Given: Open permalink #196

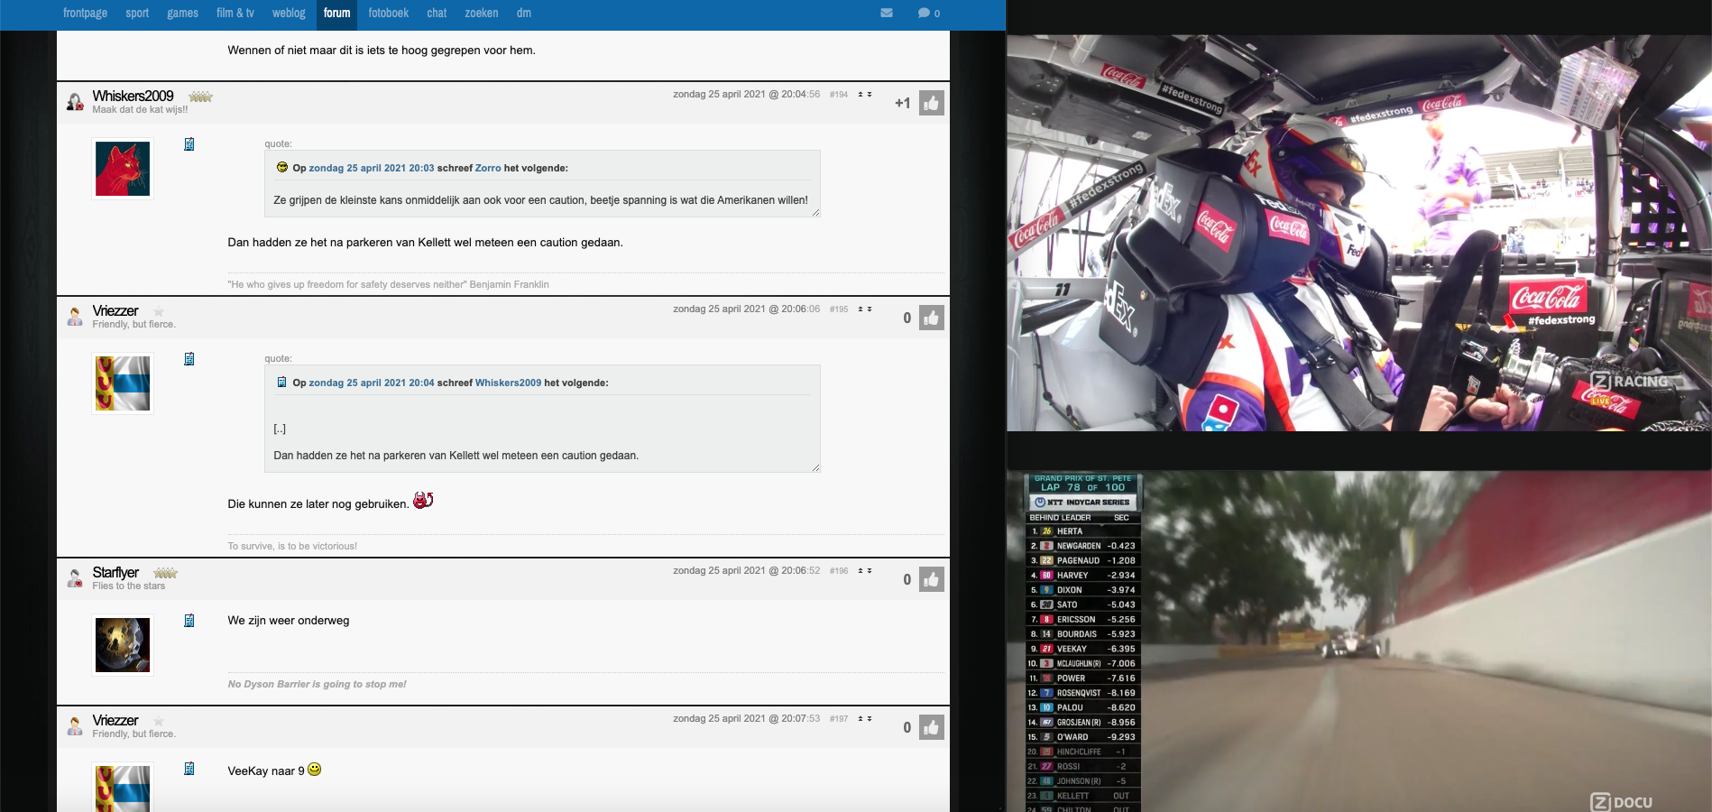Looking at the screenshot, I should pos(839,570).
